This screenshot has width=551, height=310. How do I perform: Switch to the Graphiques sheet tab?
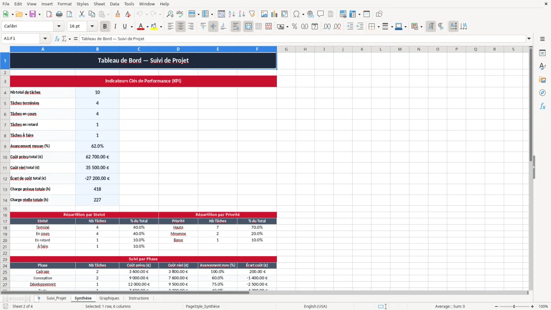click(x=109, y=298)
